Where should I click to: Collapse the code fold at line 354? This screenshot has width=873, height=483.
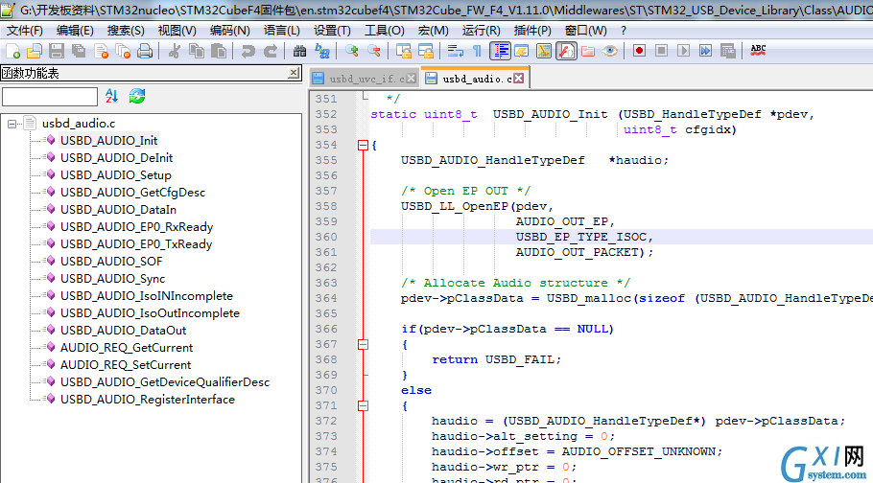363,146
